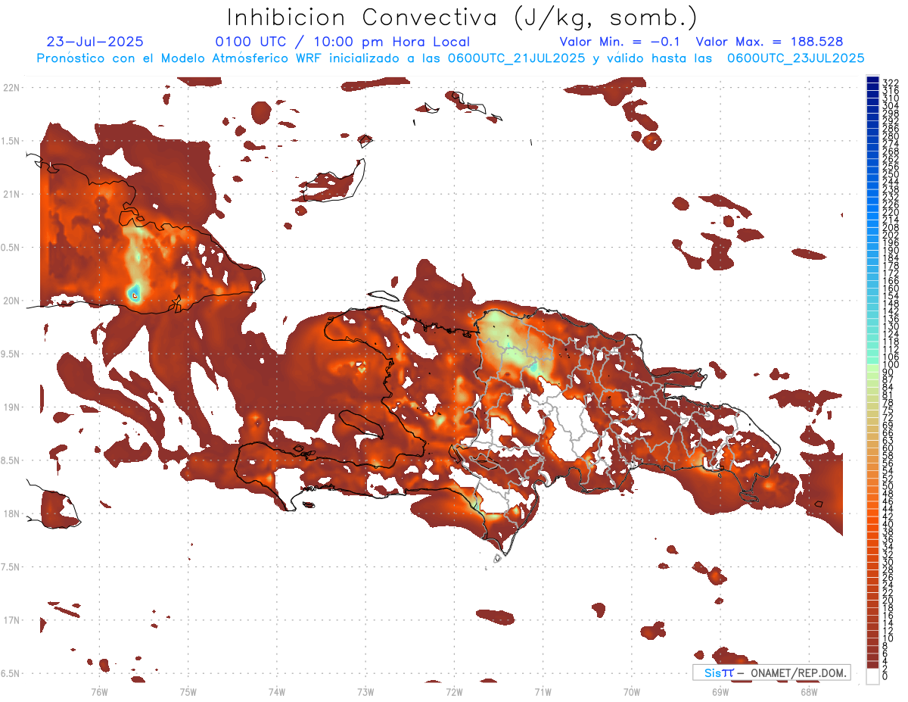Click the '19N' latitude label

tap(11, 407)
